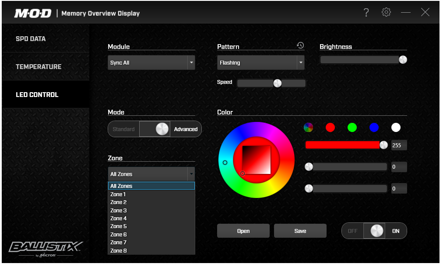
Task: Choose All Zones in the dropdown list
Action: [x=151, y=186]
